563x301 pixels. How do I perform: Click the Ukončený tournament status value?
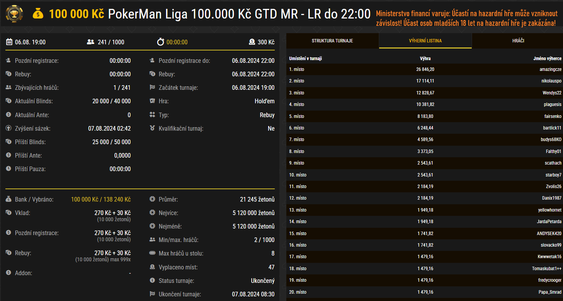(x=262, y=281)
